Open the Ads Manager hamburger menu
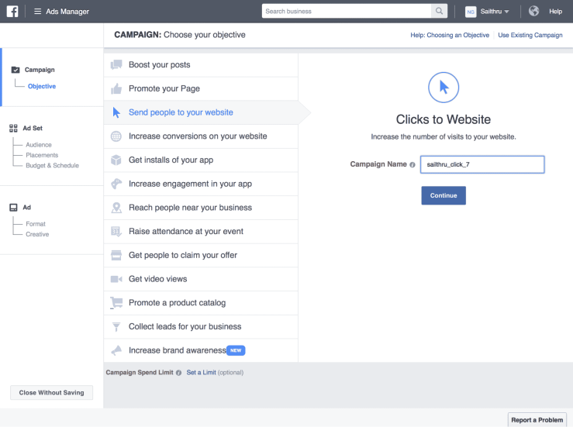 (37, 12)
